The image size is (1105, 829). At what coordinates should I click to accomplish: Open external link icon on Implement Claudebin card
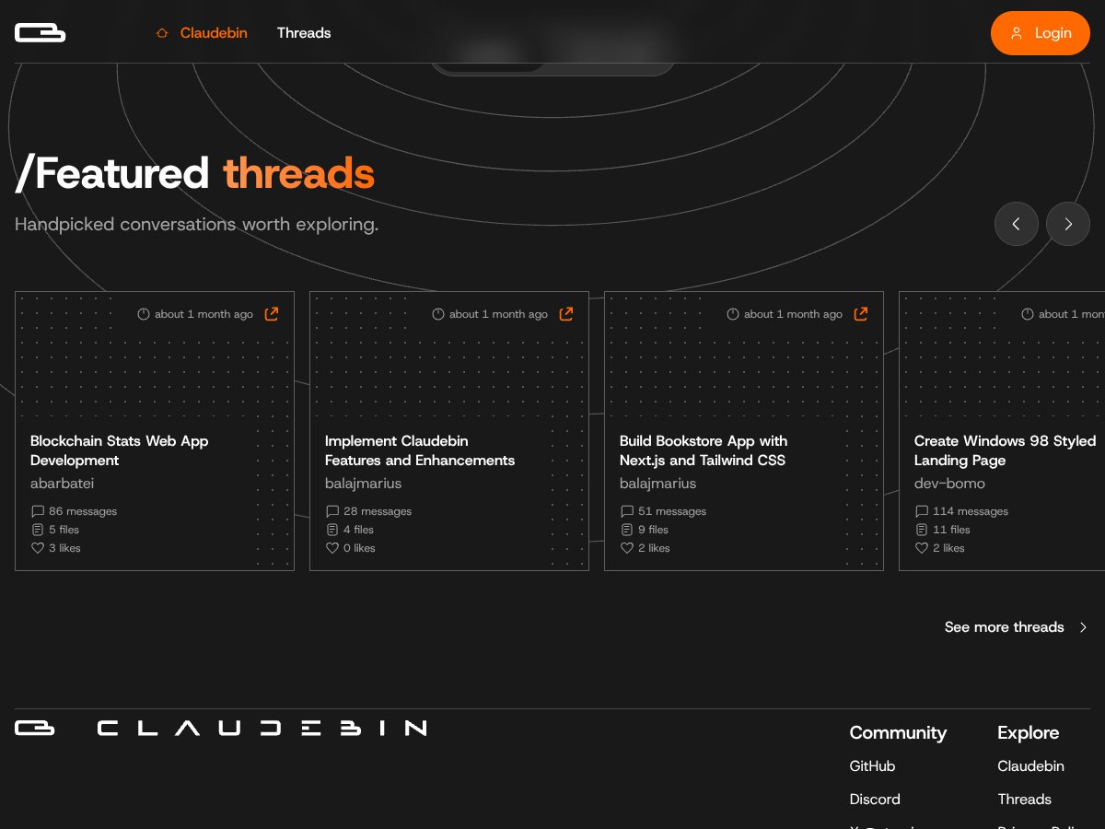coord(566,314)
